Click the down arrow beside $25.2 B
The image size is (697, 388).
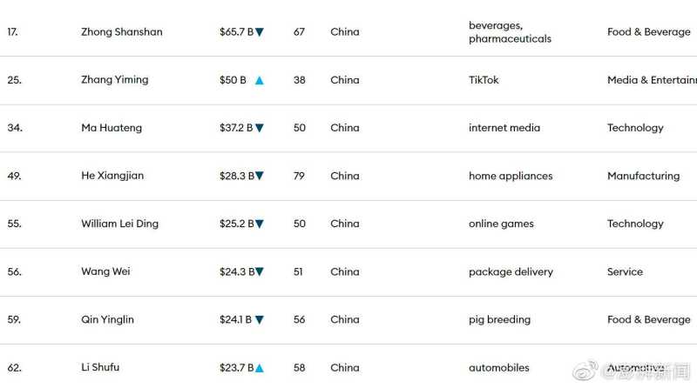tap(259, 224)
